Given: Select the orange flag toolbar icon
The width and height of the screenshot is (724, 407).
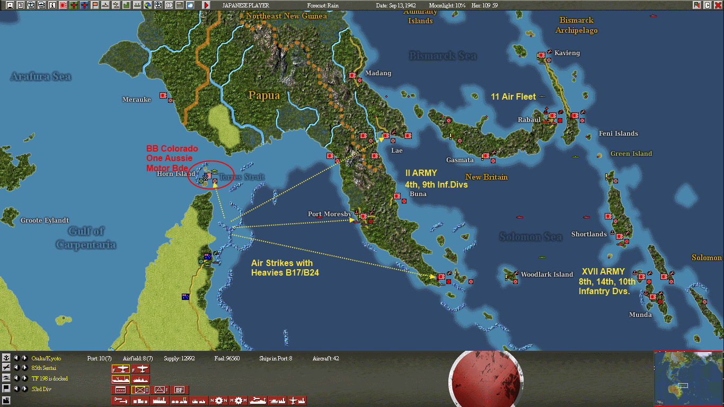Looking at the screenshot, I should pyautogui.click(x=95, y=5).
